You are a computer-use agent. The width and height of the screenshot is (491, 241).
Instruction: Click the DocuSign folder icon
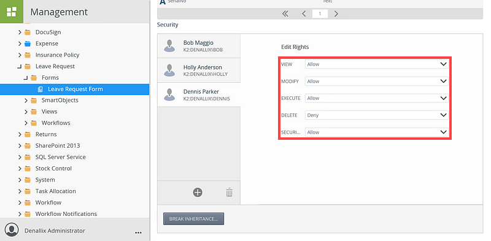pos(28,33)
